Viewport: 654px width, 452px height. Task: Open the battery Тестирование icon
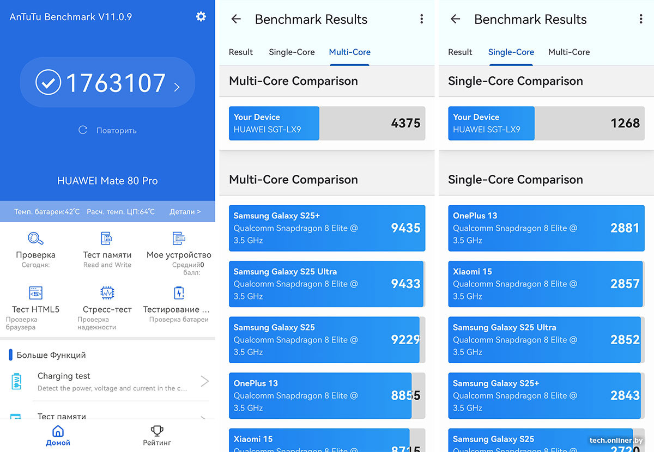(179, 293)
